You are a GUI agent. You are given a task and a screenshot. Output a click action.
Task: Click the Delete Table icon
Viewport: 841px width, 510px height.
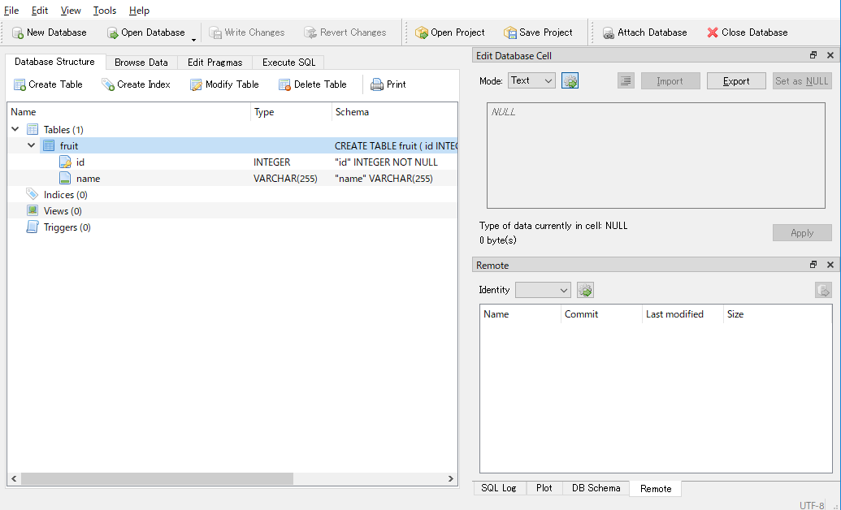(x=314, y=84)
